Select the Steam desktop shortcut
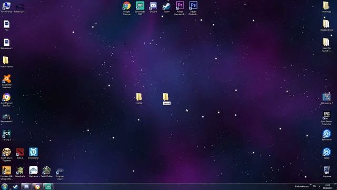 coord(166,7)
